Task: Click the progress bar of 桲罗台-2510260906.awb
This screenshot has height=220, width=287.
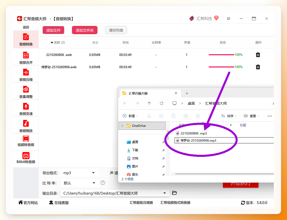Action: click(221, 67)
